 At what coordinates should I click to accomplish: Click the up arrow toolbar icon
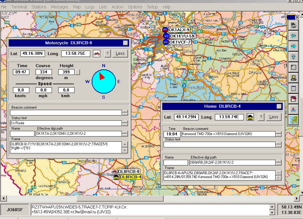[x=293, y=57]
